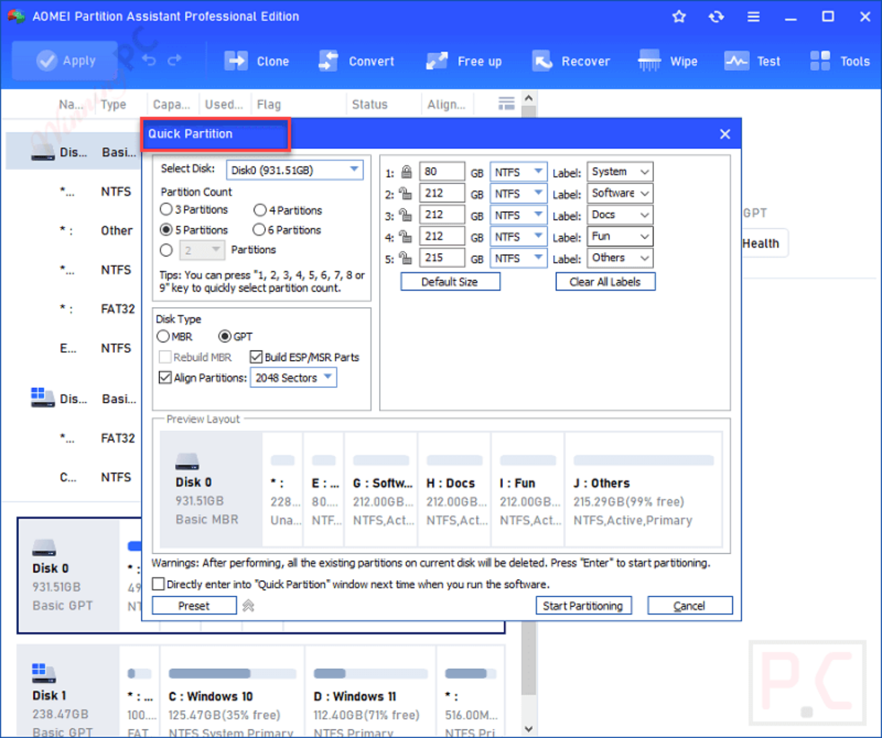This screenshot has width=882, height=738.
Task: Open the Test toolbar function
Action: click(753, 61)
